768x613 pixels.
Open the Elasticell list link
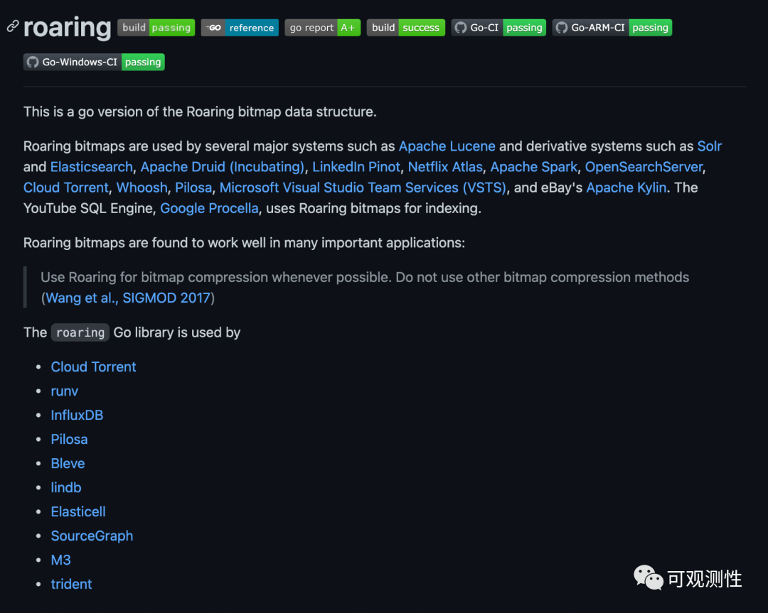[x=78, y=511]
